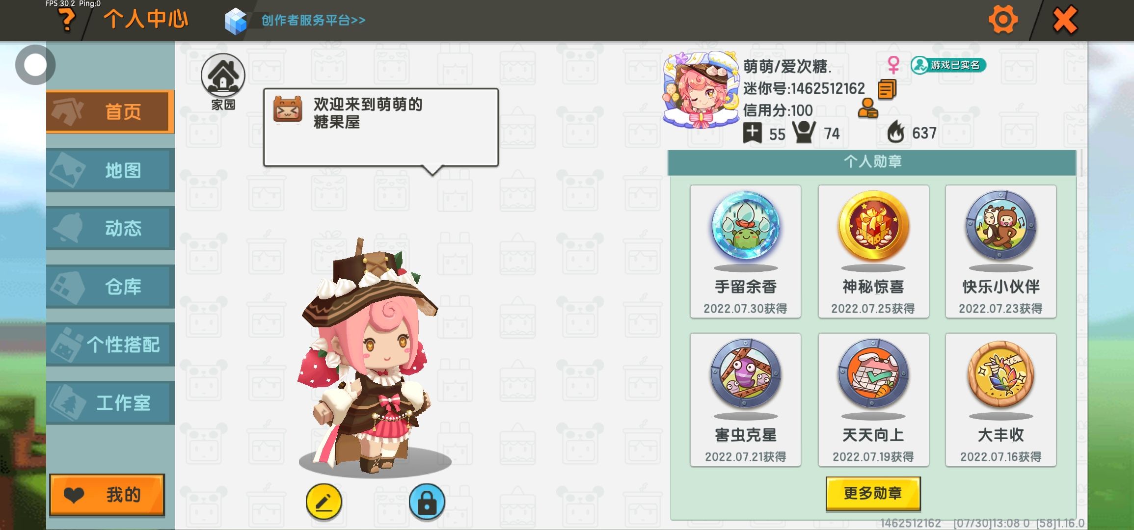Open the fans icon showing 74
The image size is (1134, 530).
(804, 132)
